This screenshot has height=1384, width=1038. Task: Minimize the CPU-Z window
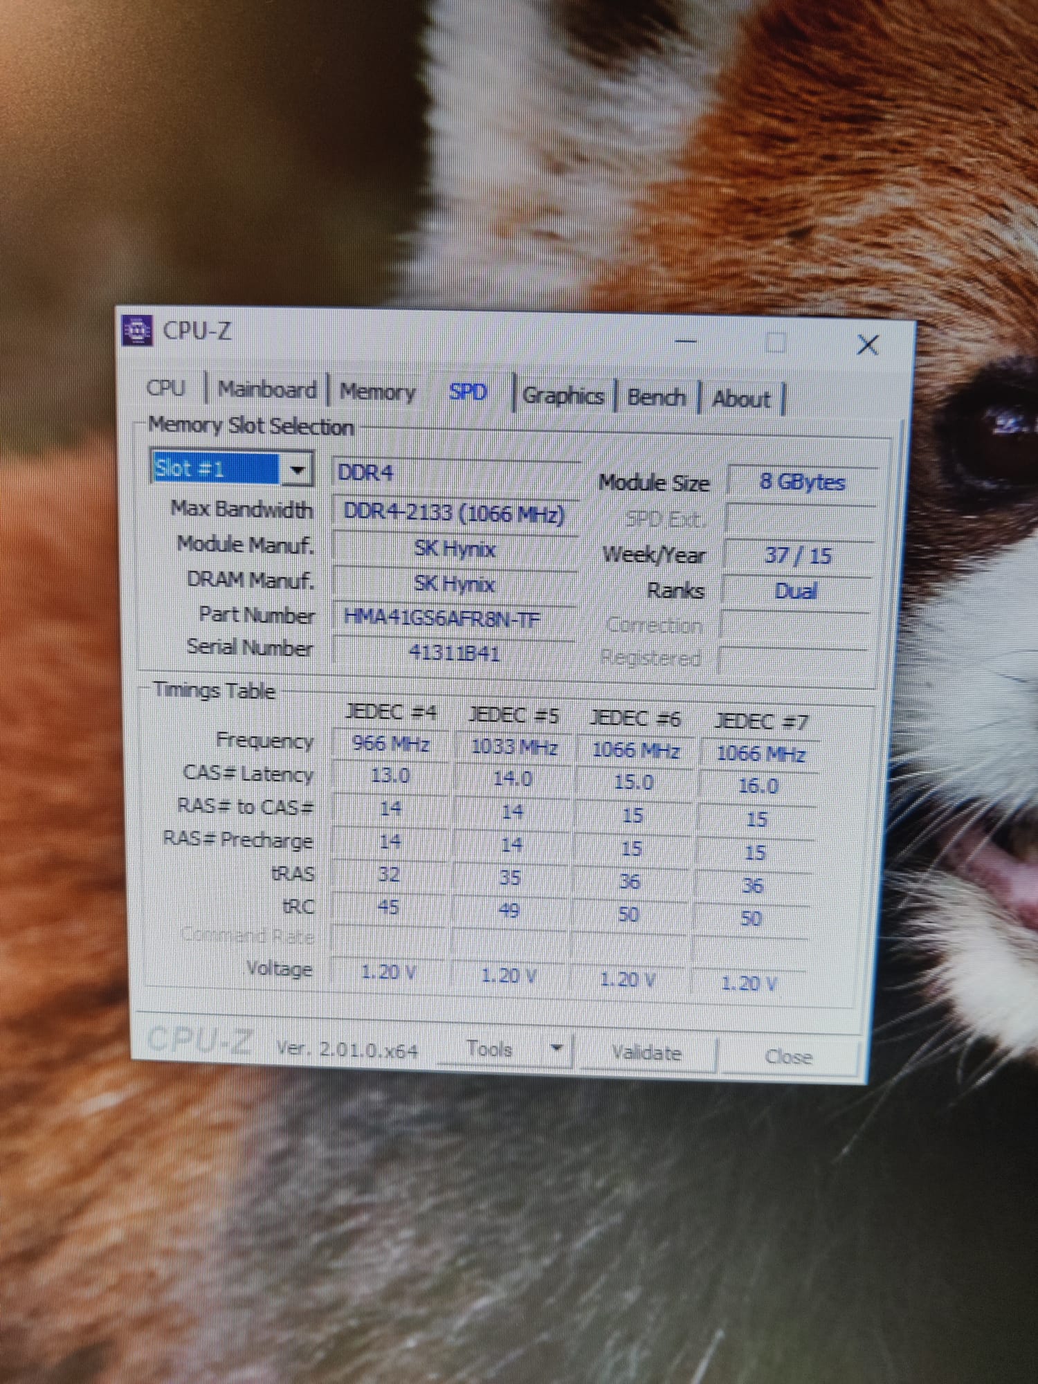[x=685, y=340]
